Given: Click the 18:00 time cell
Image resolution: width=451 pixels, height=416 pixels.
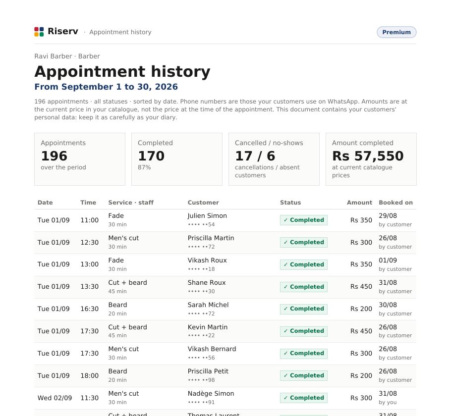Looking at the screenshot, I should (89, 376).
